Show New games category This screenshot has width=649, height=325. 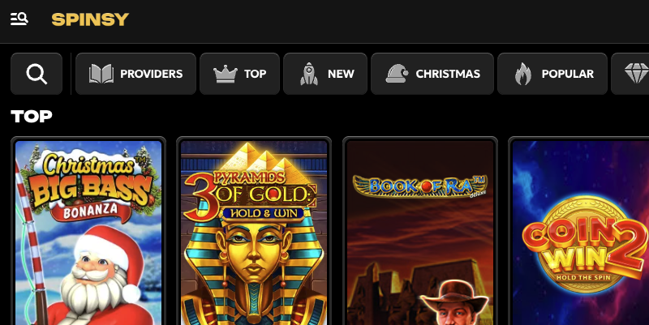tap(325, 74)
